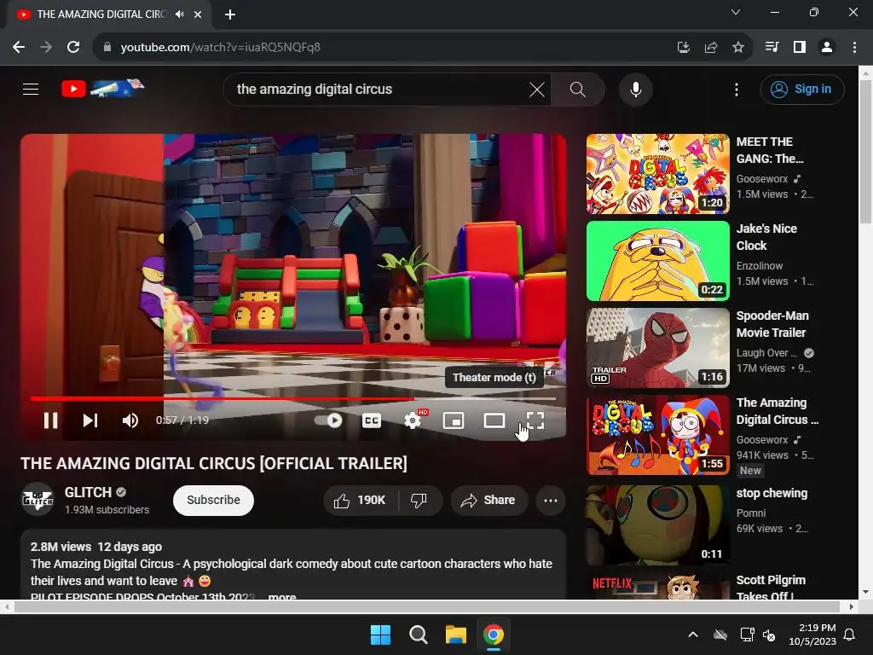Open Chrome side panel
This screenshot has width=873, height=655.
tap(800, 48)
